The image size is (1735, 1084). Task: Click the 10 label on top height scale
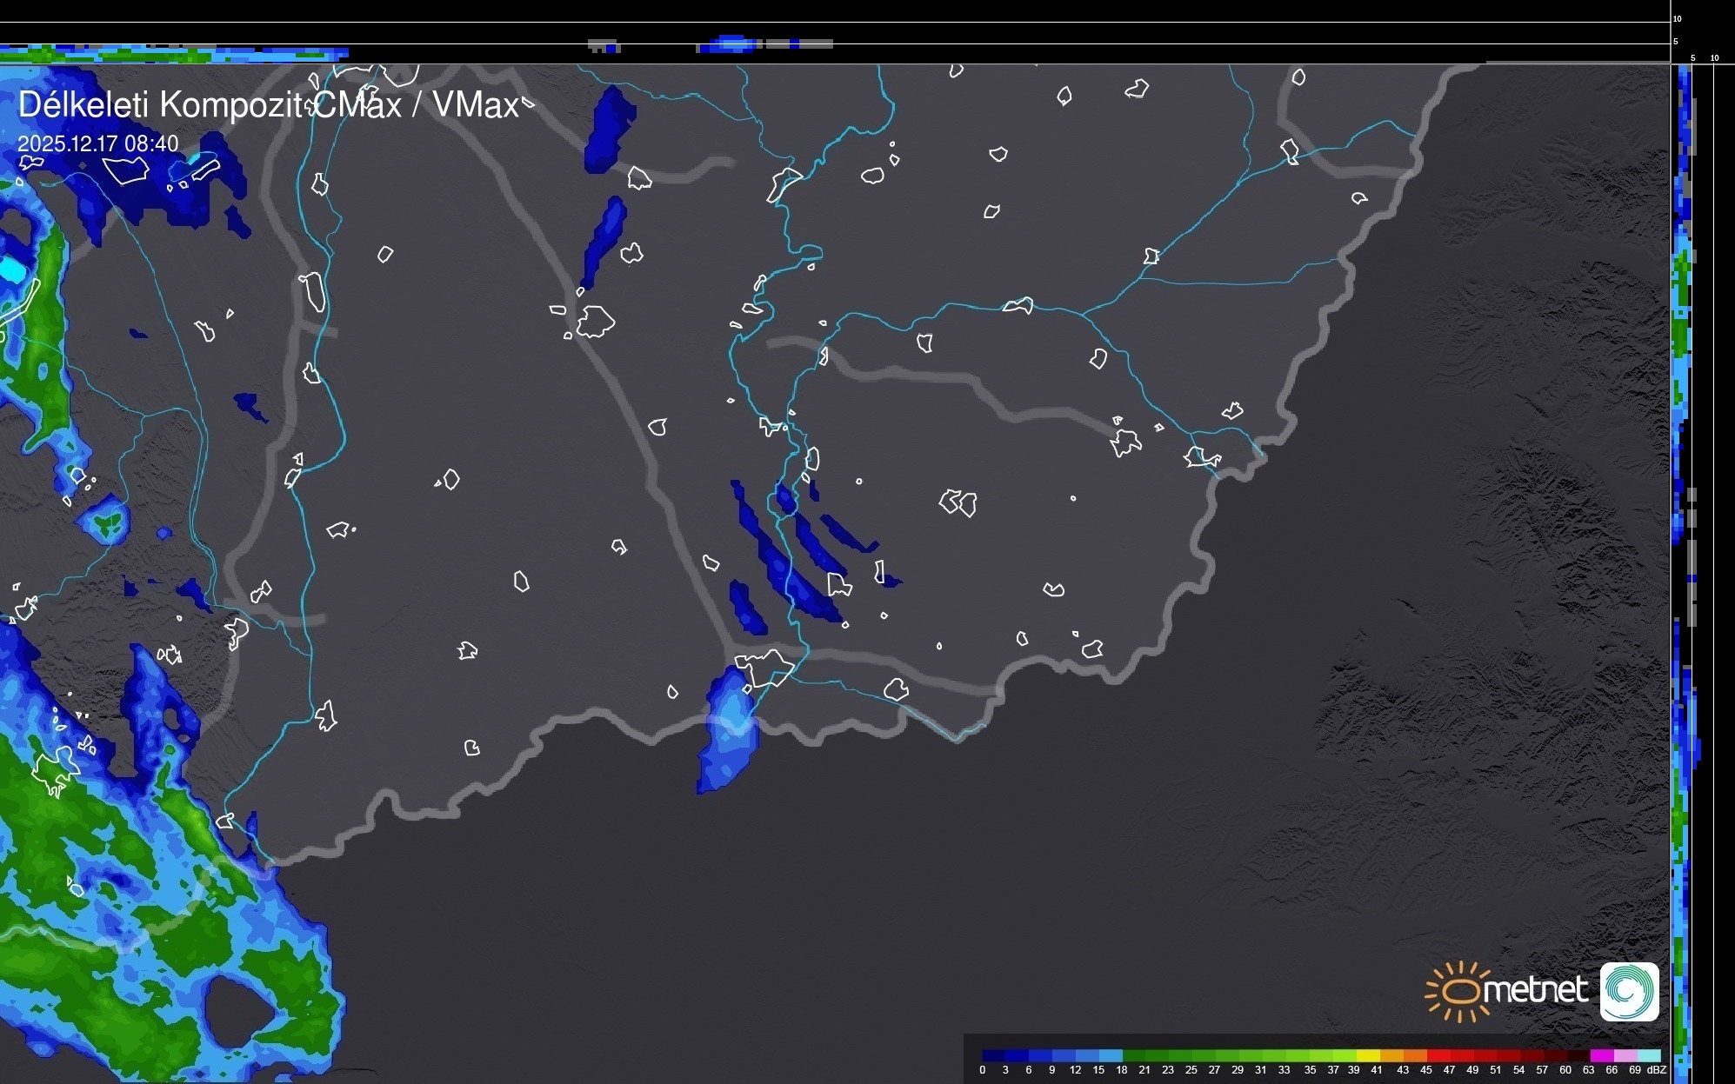[x=1678, y=18]
